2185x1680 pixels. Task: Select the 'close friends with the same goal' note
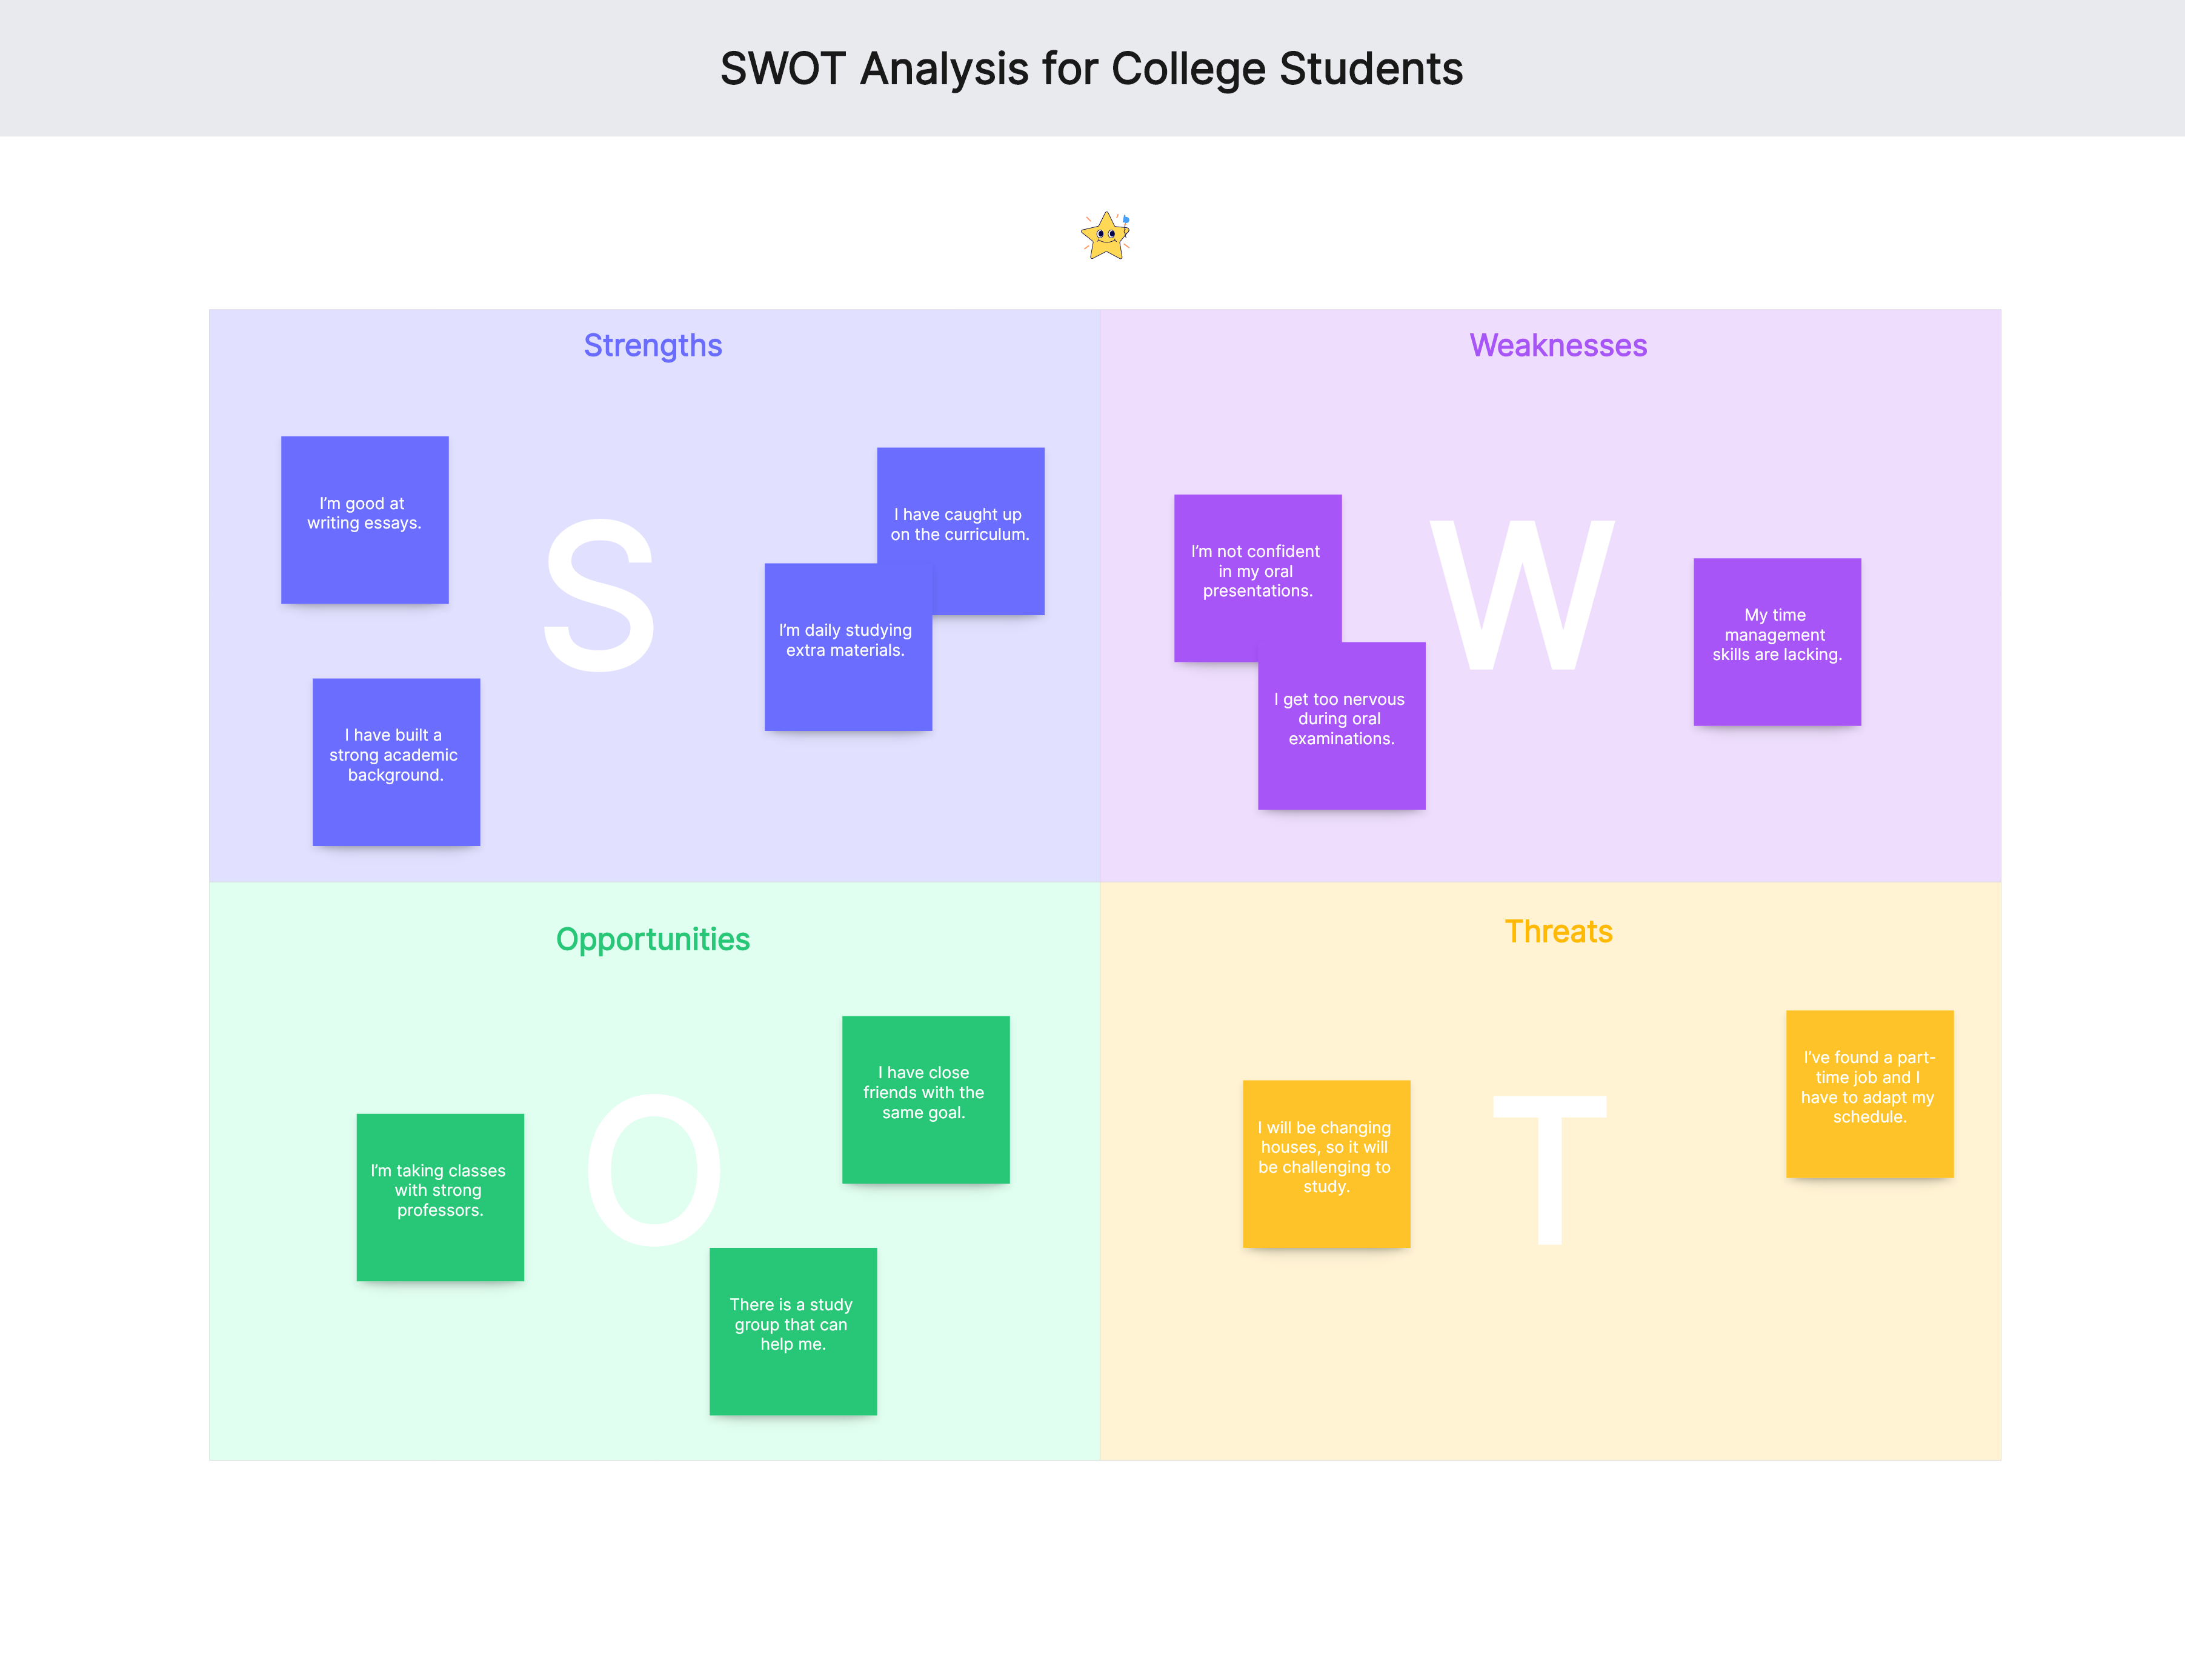coord(926,1100)
